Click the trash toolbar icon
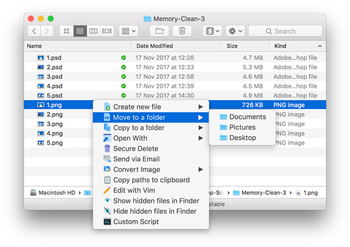Image resolution: width=350 pixels, height=247 pixels. point(182,31)
